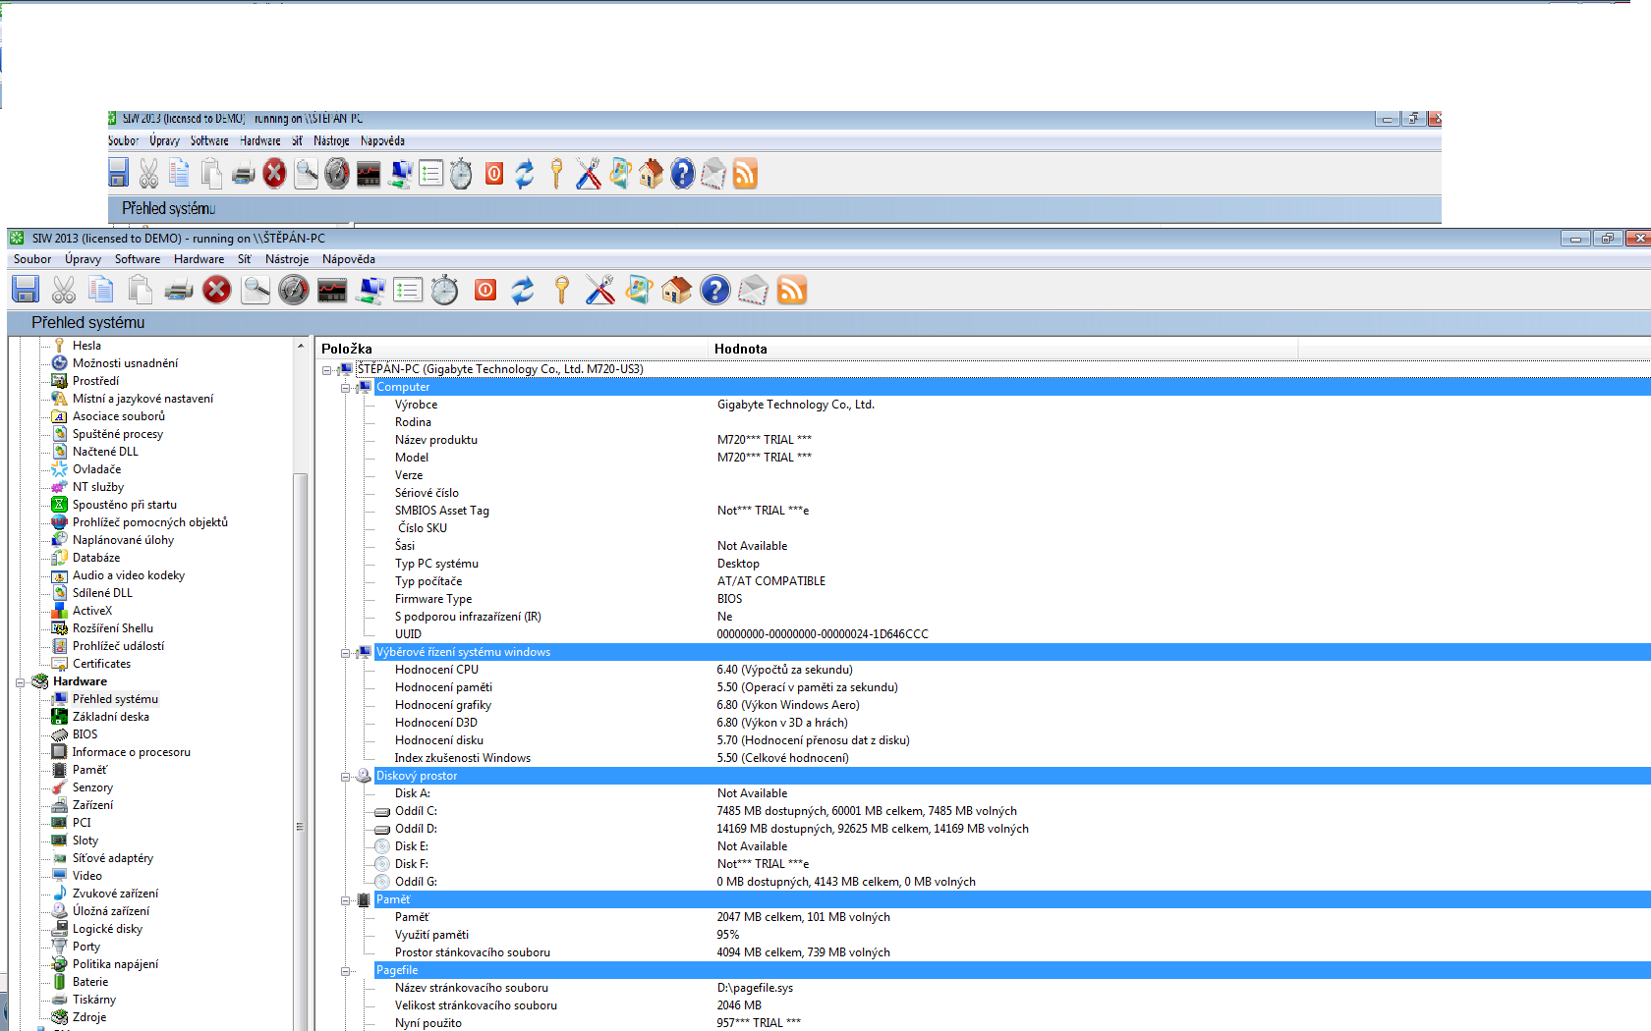Image resolution: width=1651 pixels, height=1031 pixels.
Task: Click the house home icon
Action: pos(676,290)
